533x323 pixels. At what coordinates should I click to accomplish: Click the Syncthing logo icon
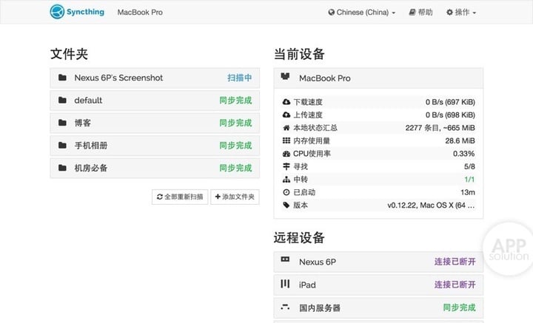[57, 12]
